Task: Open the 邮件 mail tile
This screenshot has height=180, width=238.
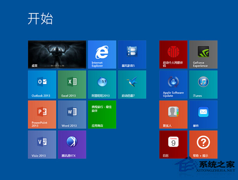Action: tap(203, 115)
